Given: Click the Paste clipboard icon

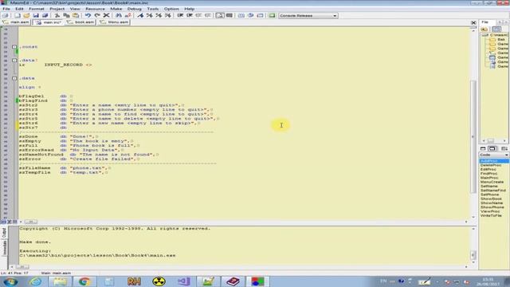Looking at the screenshot, I should [x=76, y=16].
